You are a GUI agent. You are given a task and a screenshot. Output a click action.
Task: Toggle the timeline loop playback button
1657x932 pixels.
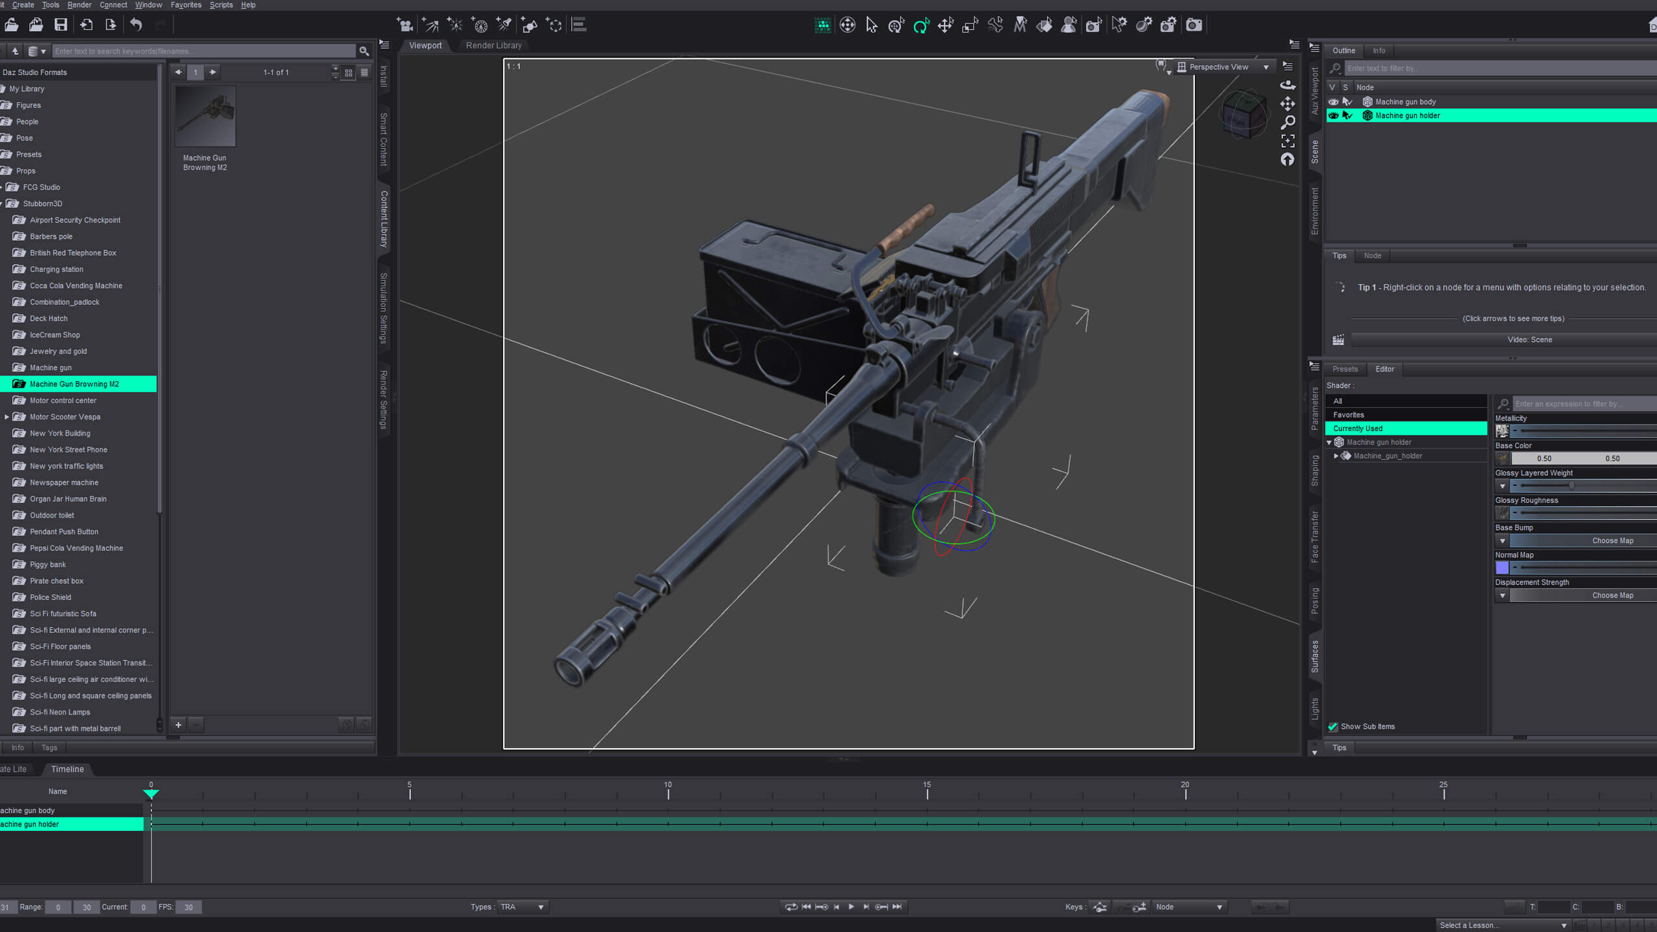pyautogui.click(x=791, y=907)
